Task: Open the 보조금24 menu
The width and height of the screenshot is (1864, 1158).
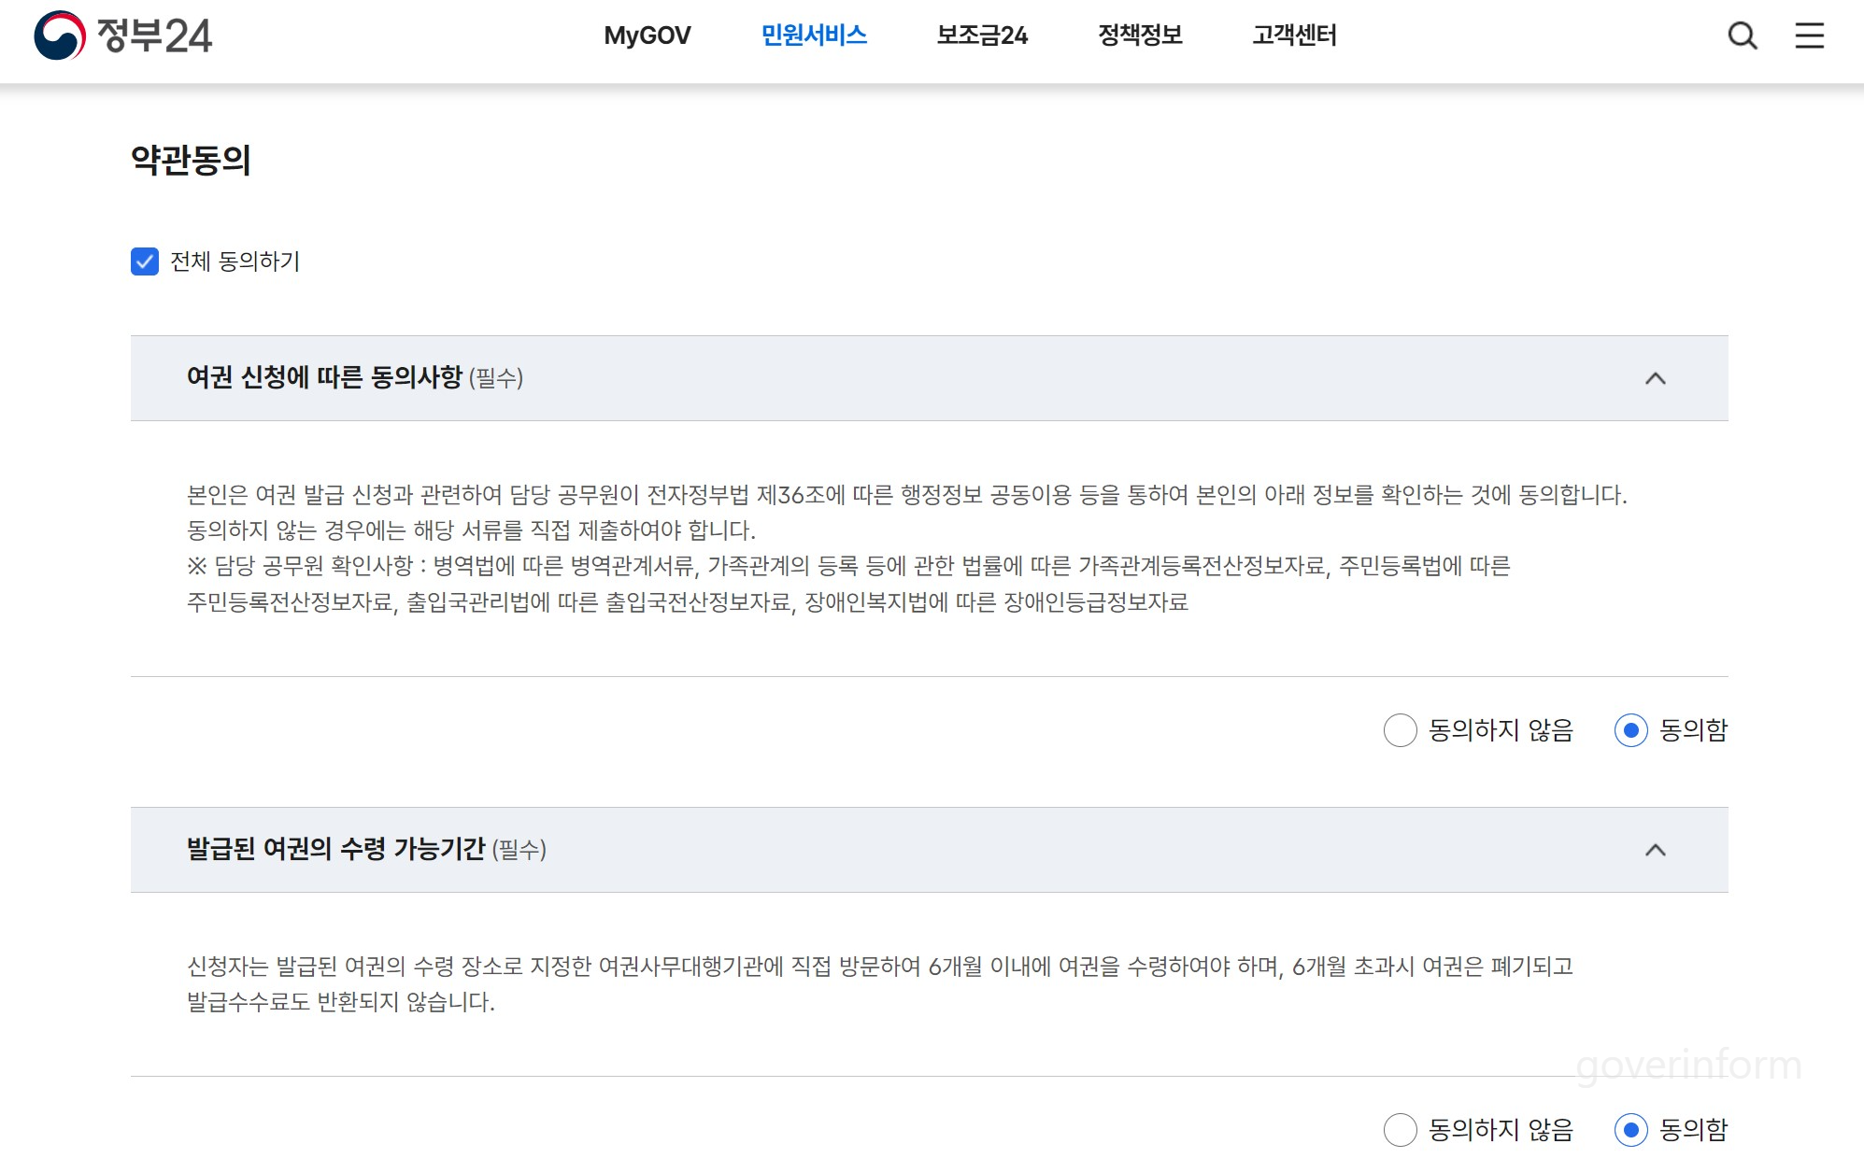Action: point(982,35)
